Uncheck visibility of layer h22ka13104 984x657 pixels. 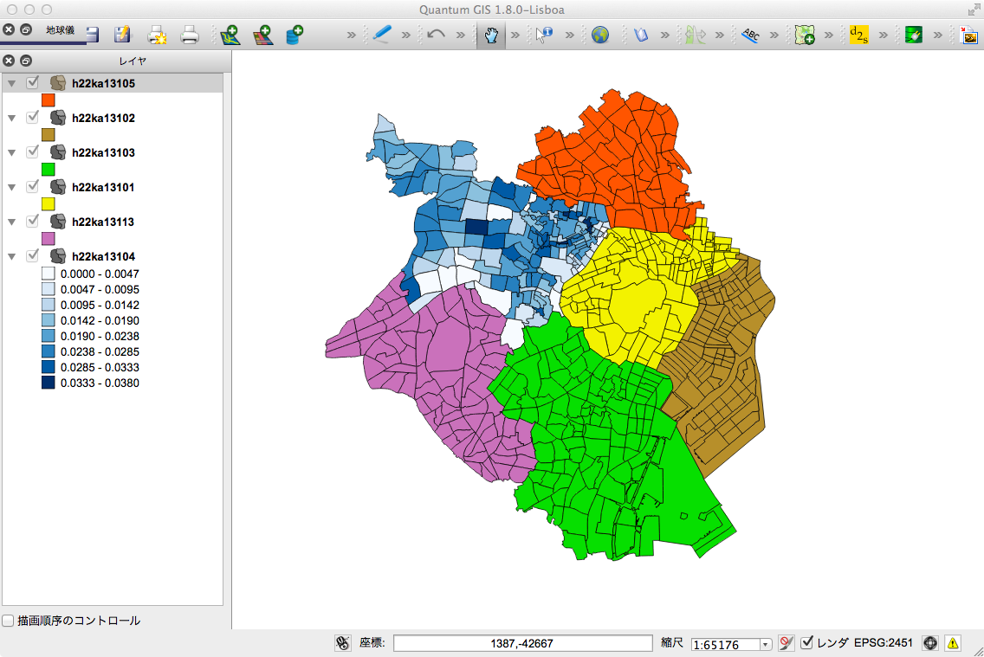(33, 256)
